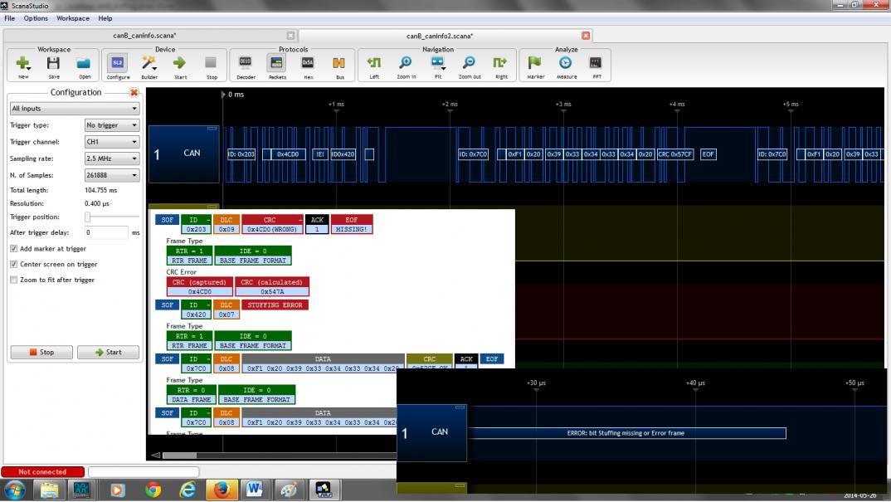Viewport: 891px width, 502px height.
Task: Click the +3 ms timeline tick
Action: coord(563,105)
